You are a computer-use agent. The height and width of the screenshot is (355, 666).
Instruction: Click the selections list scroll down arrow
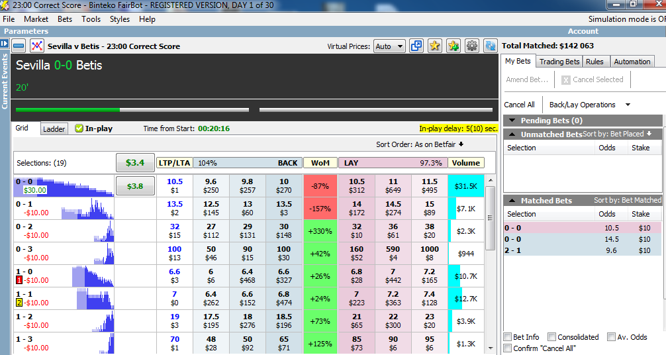(491, 348)
